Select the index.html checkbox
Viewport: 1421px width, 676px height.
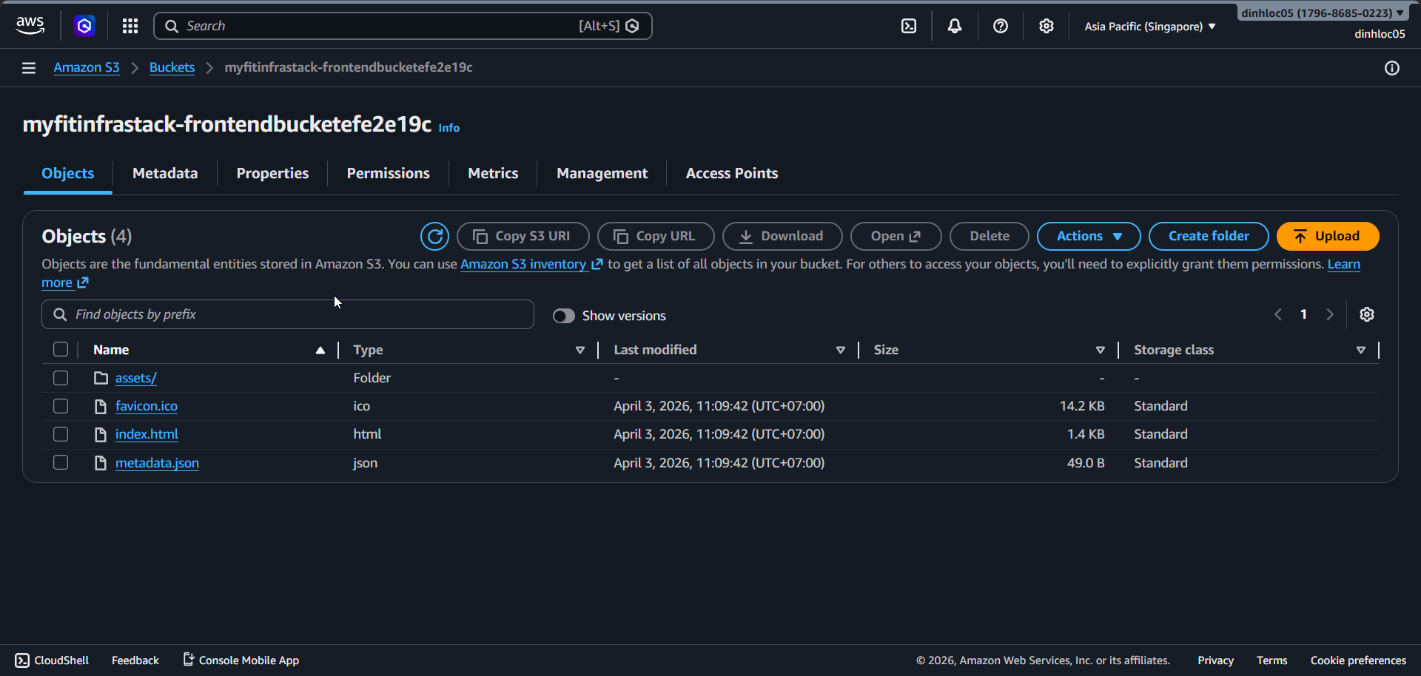[x=61, y=434]
